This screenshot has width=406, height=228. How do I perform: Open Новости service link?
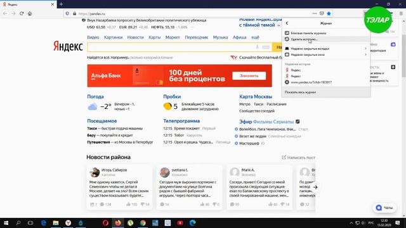pyautogui.click(x=135, y=37)
